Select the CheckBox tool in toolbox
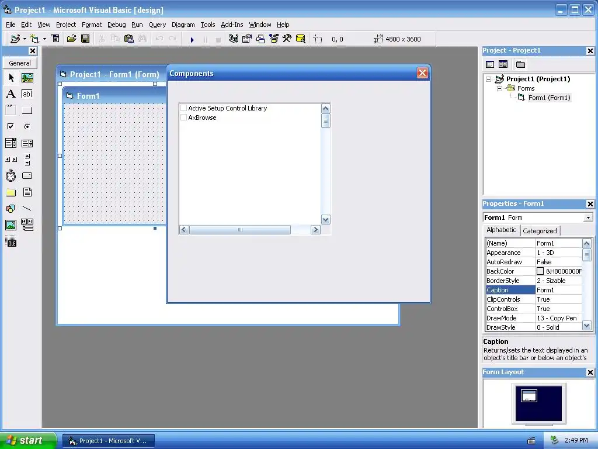This screenshot has height=449, width=598. click(x=11, y=126)
